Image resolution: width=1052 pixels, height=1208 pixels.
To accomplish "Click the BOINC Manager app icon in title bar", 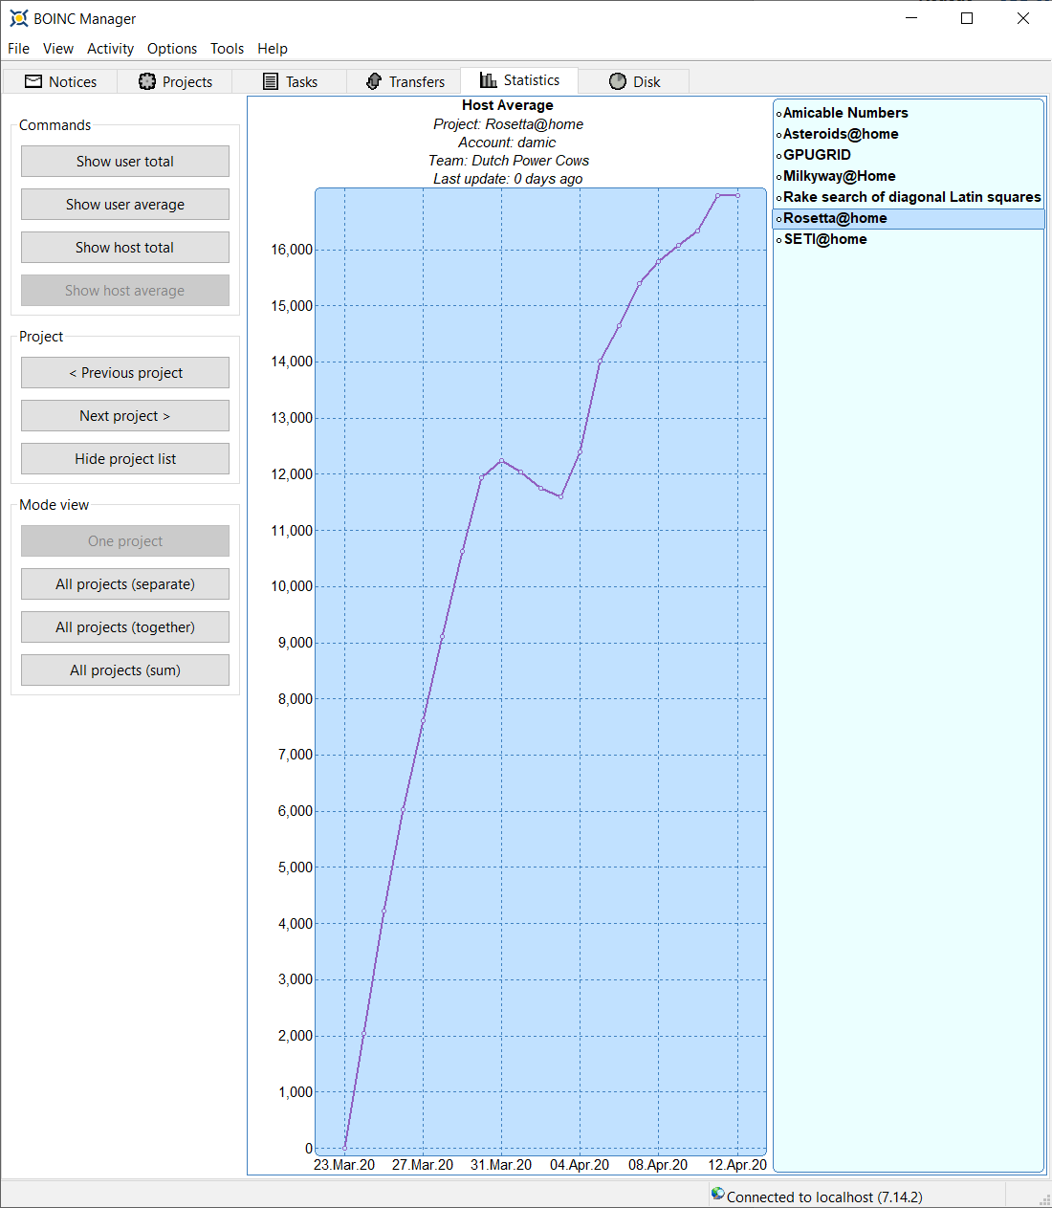I will click(18, 18).
